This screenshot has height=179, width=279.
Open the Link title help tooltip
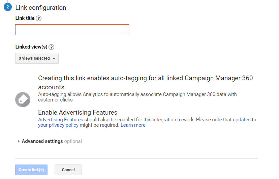pyautogui.click(x=39, y=19)
